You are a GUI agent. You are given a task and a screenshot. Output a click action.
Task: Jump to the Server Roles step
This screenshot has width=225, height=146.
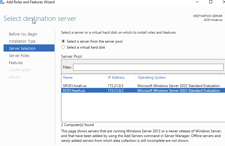tap(19, 56)
